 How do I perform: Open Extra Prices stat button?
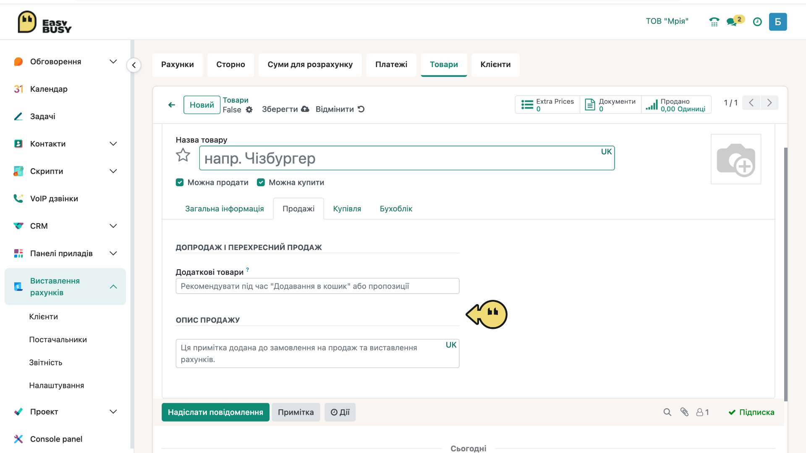point(547,105)
